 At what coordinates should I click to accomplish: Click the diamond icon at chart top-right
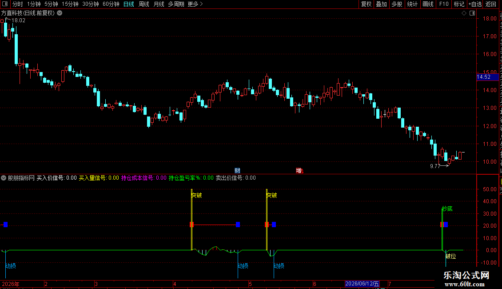pos(464,13)
